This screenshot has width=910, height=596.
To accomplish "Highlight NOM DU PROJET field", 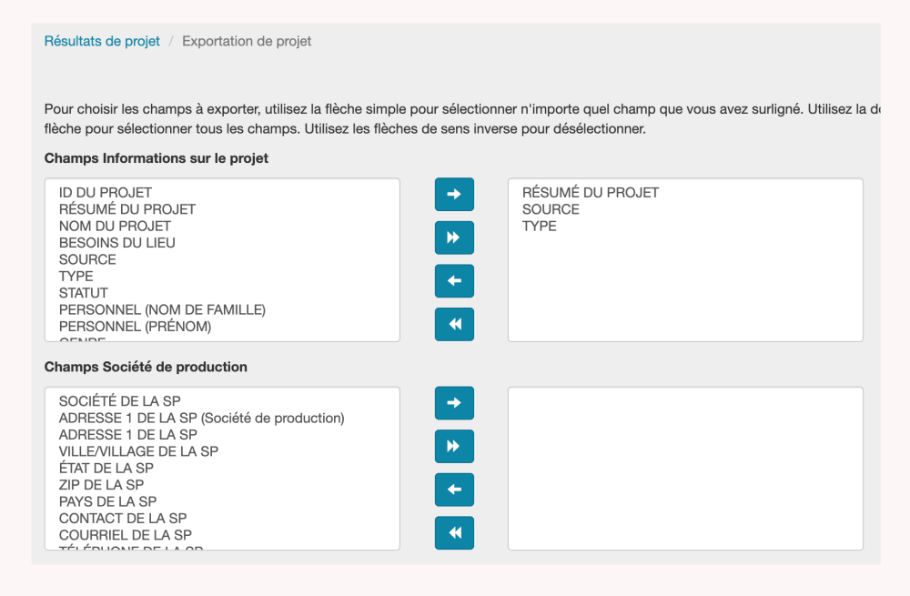I will [x=115, y=226].
